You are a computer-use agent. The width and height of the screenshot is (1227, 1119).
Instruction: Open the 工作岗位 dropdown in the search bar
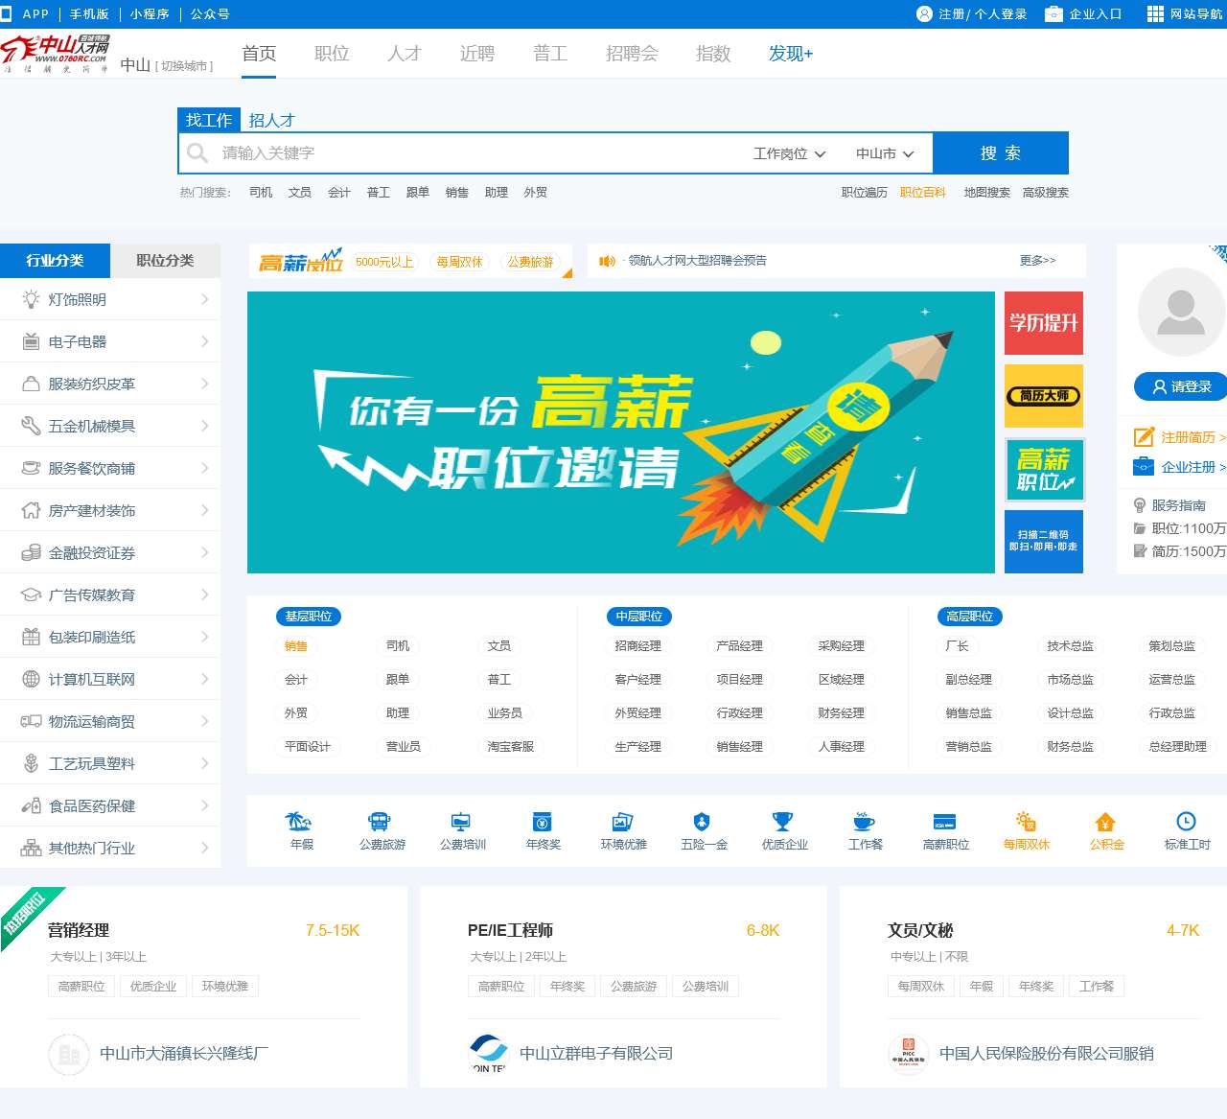788,153
